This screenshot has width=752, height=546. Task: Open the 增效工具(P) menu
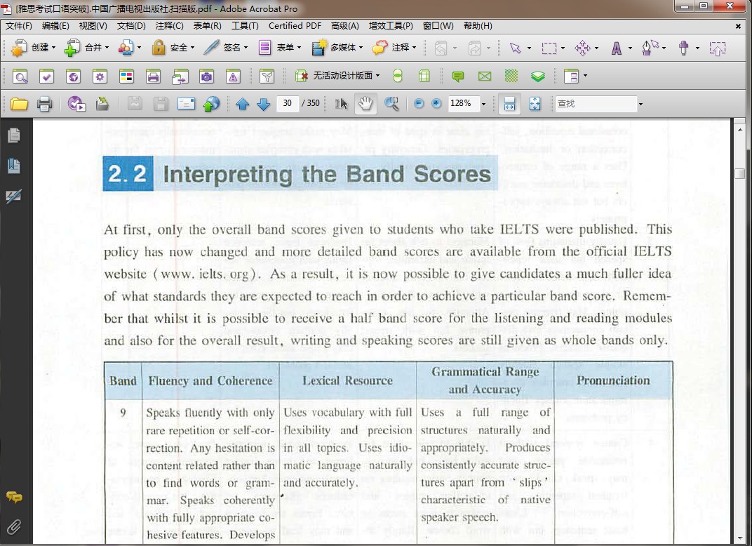[391, 26]
